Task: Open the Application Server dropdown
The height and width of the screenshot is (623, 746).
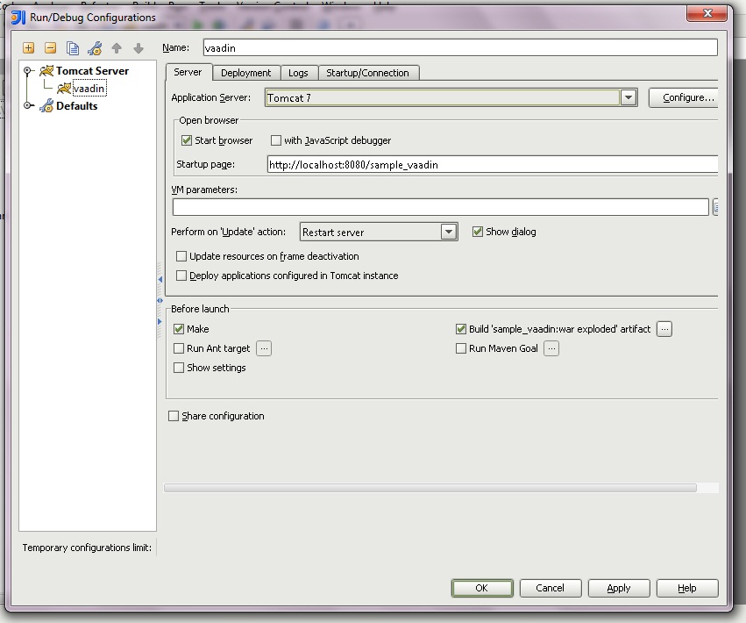Action: coord(629,97)
